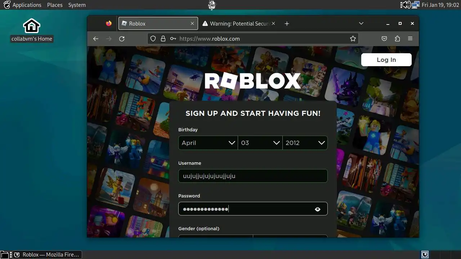Close the Warning security tab
Image resolution: width=461 pixels, height=259 pixels.
tap(273, 23)
